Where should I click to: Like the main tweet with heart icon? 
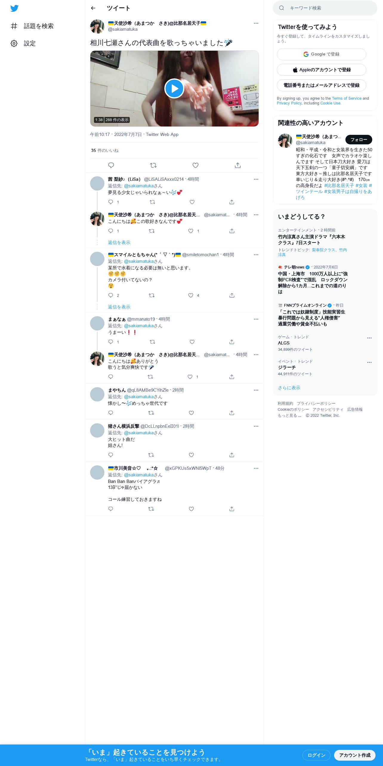coord(195,165)
